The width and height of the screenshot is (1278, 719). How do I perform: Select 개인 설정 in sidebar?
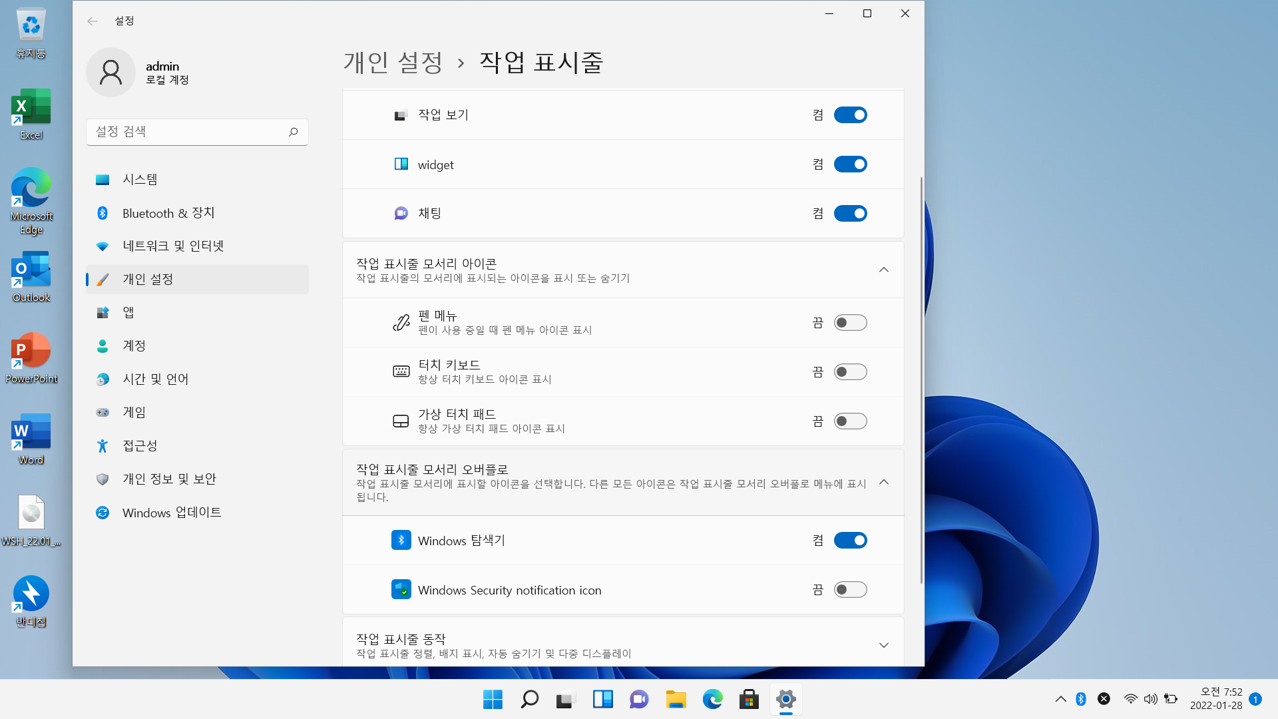(197, 279)
